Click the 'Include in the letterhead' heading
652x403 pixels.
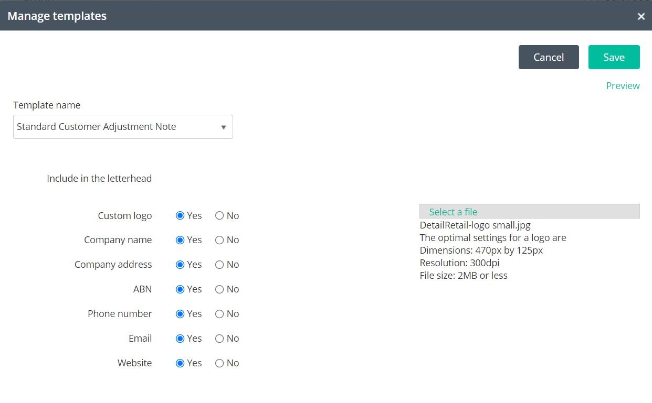pos(99,179)
